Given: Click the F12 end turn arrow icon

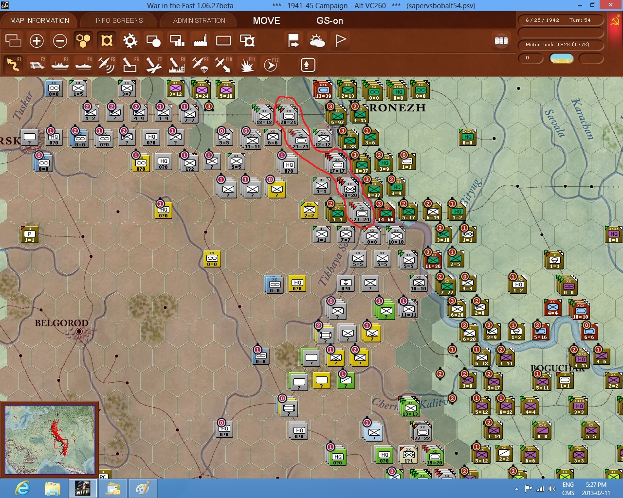Looking at the screenshot, I should click(x=270, y=64).
